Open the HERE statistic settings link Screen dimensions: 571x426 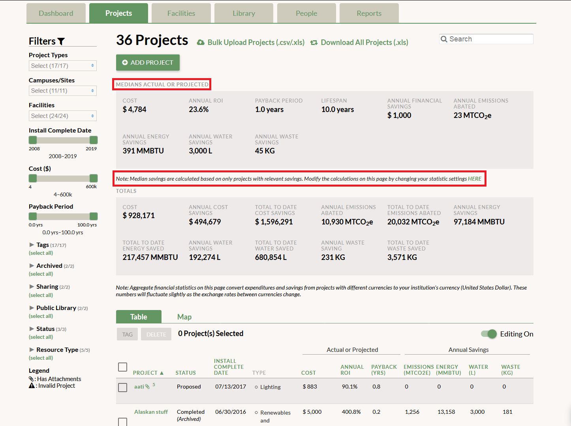475,179
